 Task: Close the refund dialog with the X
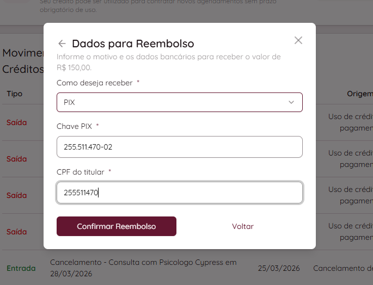coord(298,40)
